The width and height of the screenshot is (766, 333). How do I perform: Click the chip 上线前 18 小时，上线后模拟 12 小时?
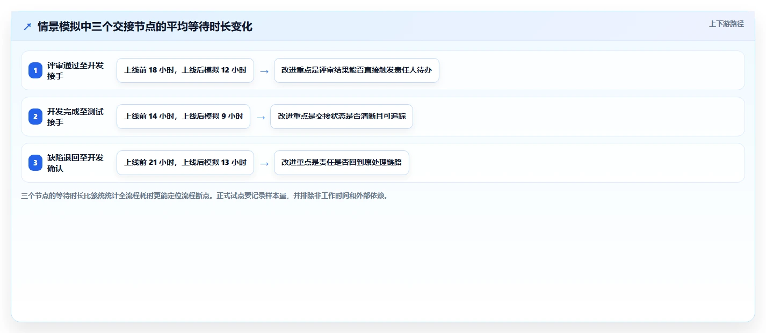click(x=185, y=70)
